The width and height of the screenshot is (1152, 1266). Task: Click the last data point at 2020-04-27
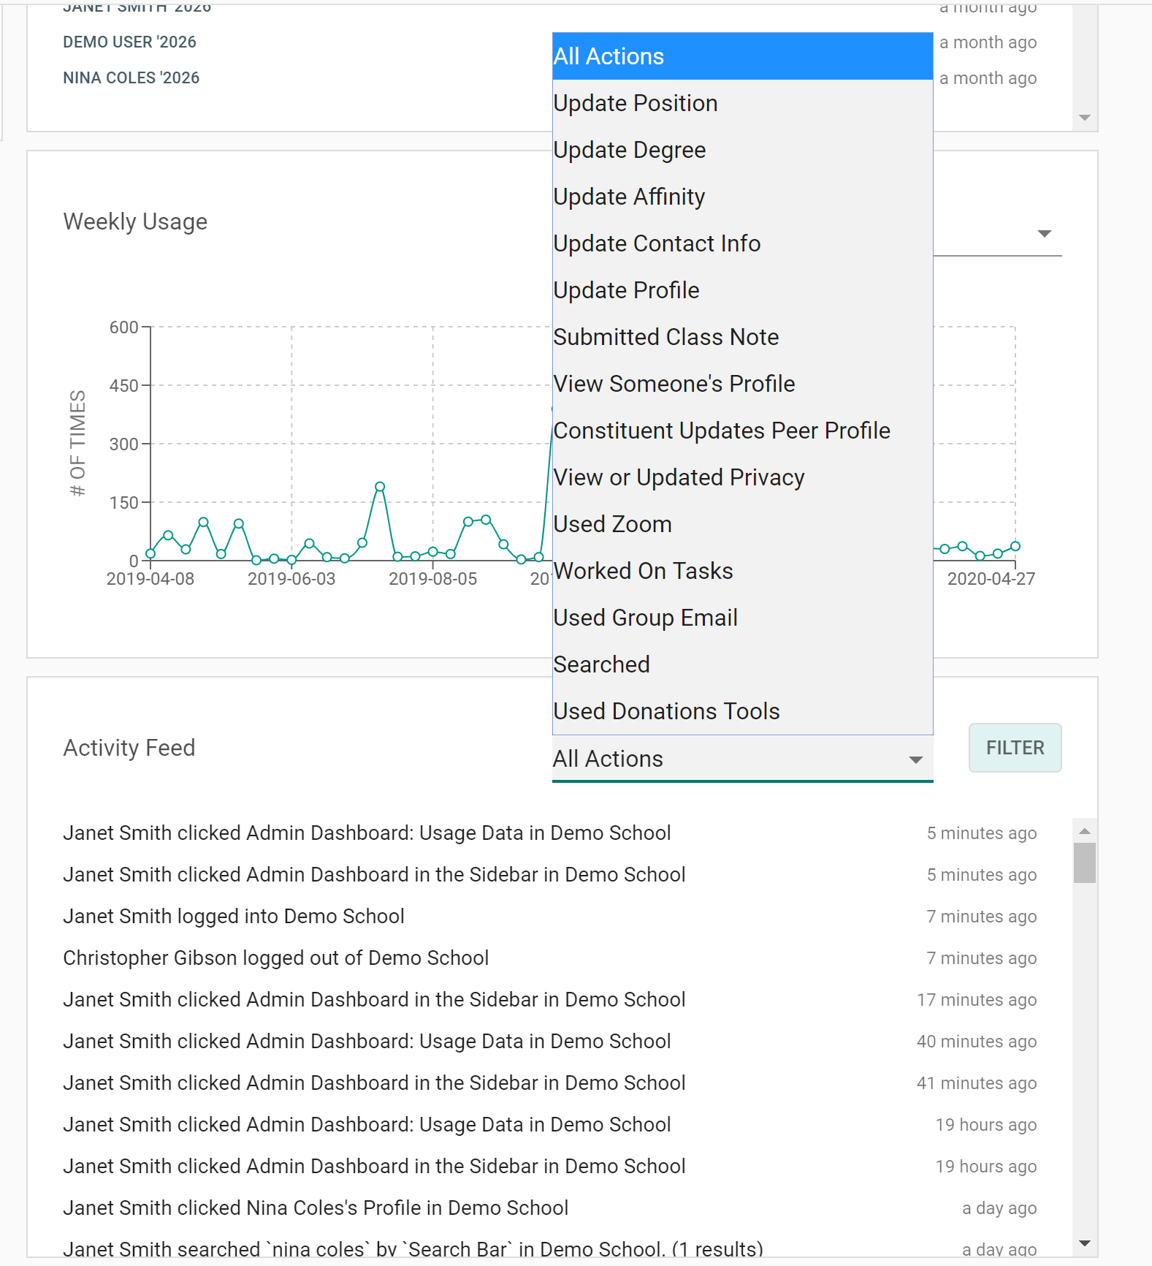point(1015,546)
